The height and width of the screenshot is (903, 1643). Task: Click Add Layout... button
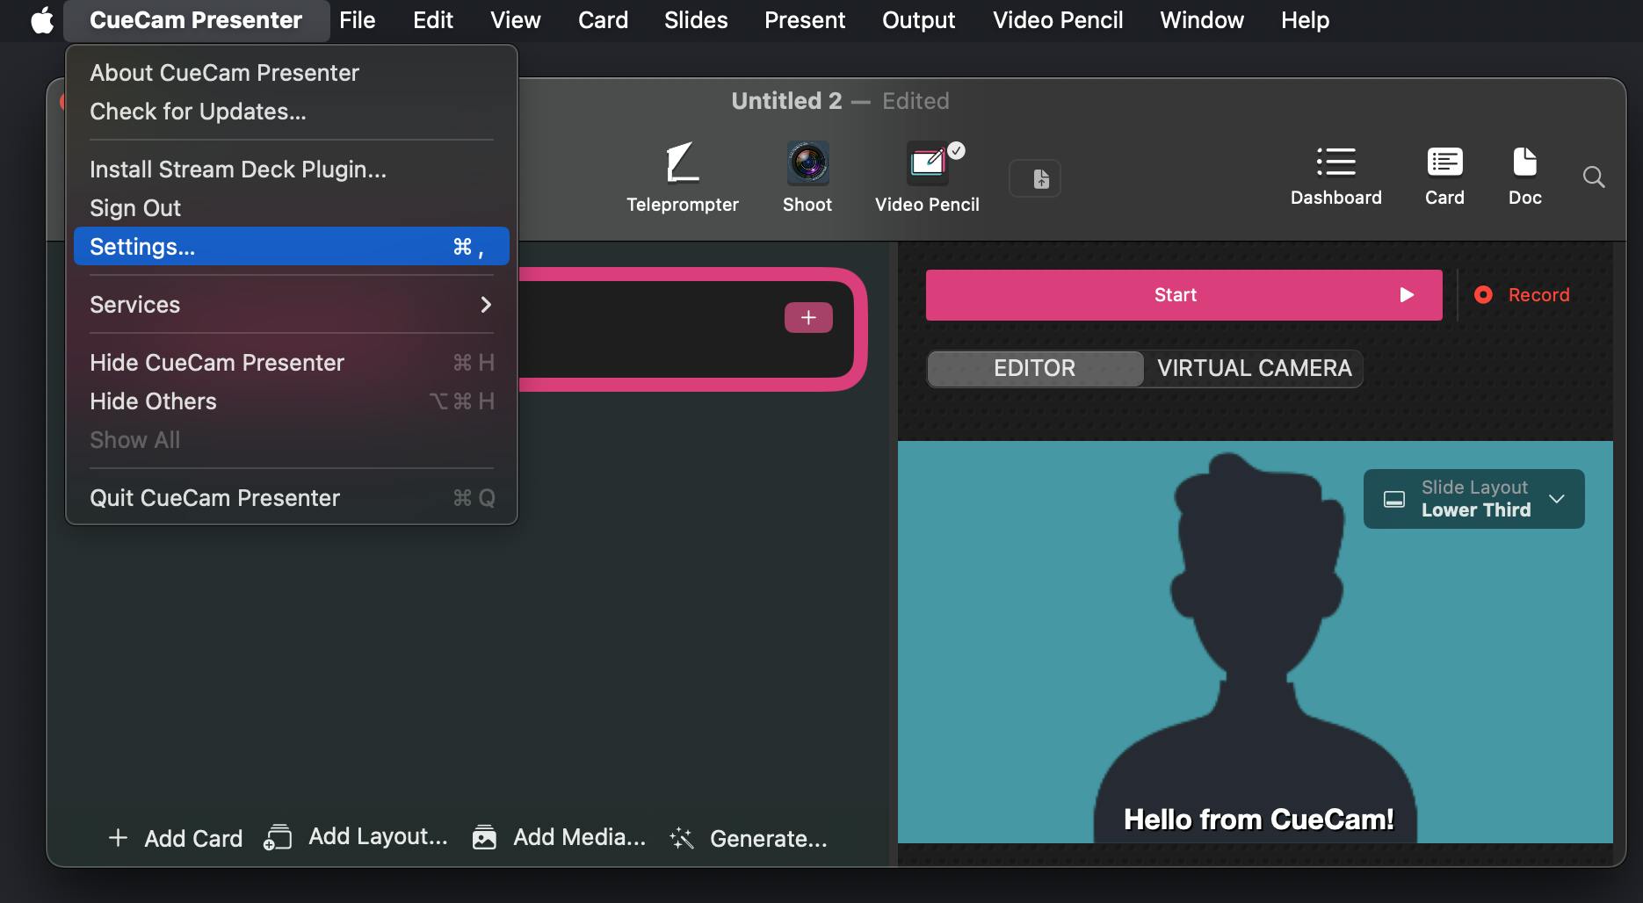356,837
